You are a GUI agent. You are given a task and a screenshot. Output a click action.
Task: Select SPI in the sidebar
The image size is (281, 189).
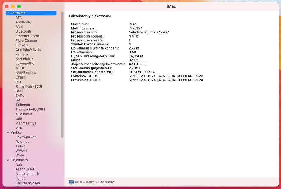click(x=18, y=101)
